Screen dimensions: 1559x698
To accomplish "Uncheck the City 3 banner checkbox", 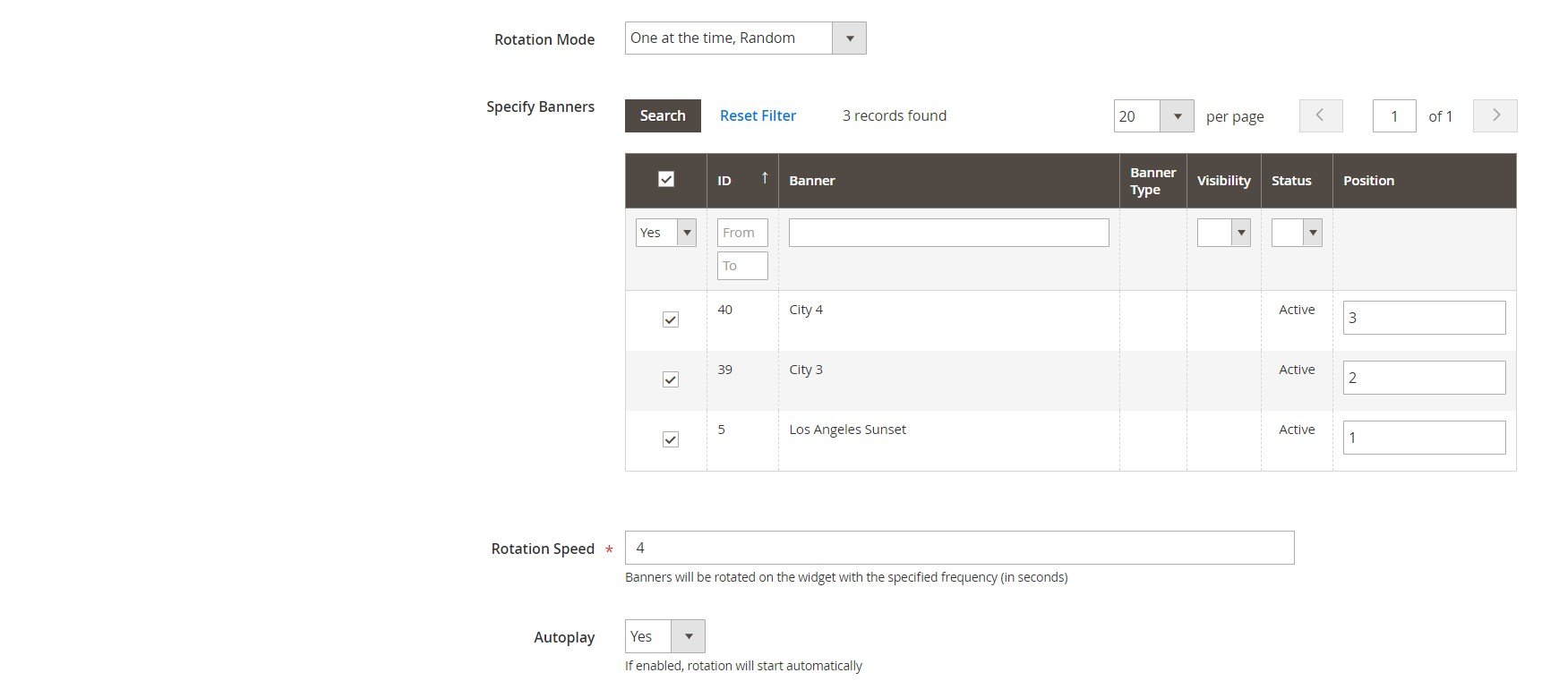I will click(670, 379).
